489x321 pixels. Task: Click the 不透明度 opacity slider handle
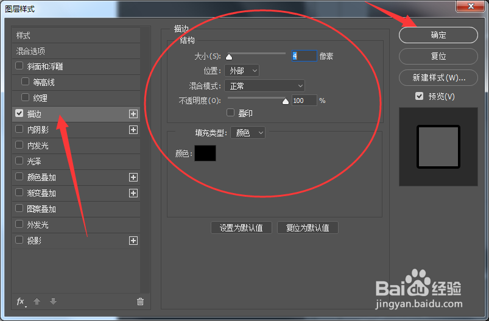pyautogui.click(x=286, y=101)
